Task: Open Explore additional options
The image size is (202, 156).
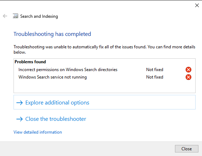Action: coord(105,102)
